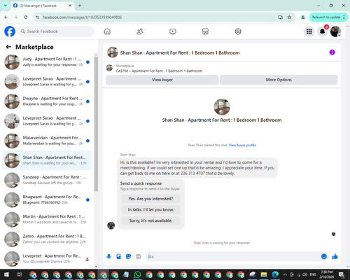Send quick response Yes. Are you interested?

pos(150,199)
